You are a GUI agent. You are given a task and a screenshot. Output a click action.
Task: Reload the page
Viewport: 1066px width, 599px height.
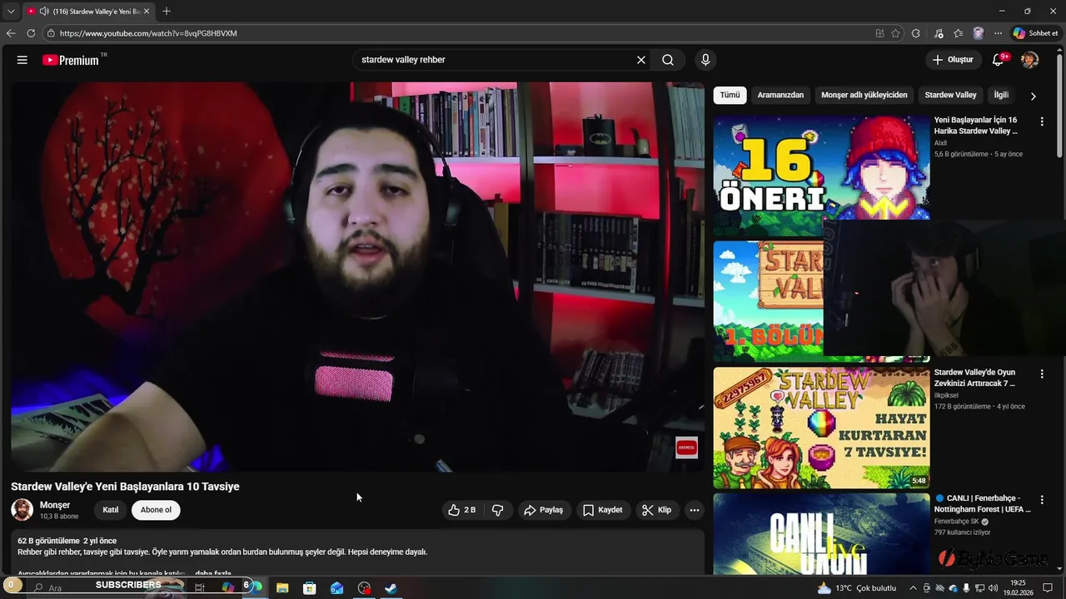click(x=31, y=33)
